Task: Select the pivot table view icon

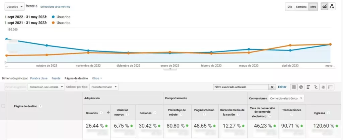Action: (x=330, y=87)
